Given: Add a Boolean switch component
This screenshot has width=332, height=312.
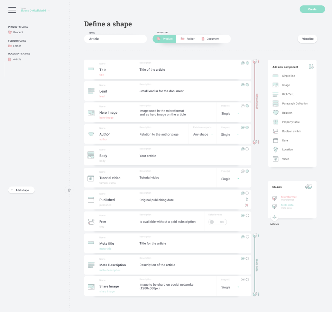Looking at the screenshot, I should (x=291, y=131).
